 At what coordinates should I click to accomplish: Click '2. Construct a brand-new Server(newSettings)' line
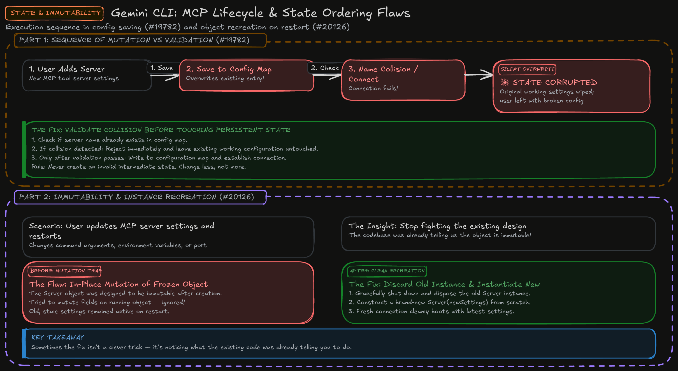[440, 302]
